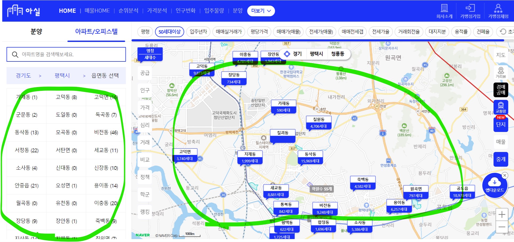Click the 단지 button
This screenshot has width=514, height=242.
click(x=501, y=124)
